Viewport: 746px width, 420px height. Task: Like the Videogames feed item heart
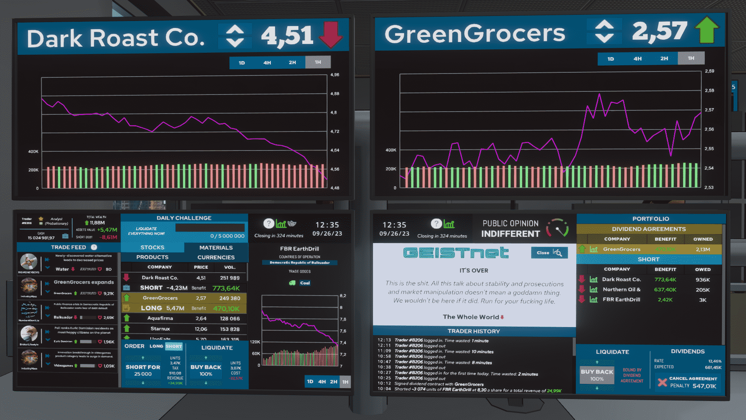pyautogui.click(x=100, y=366)
